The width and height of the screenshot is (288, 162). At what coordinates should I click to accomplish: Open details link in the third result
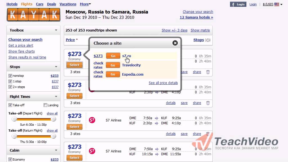171,134
